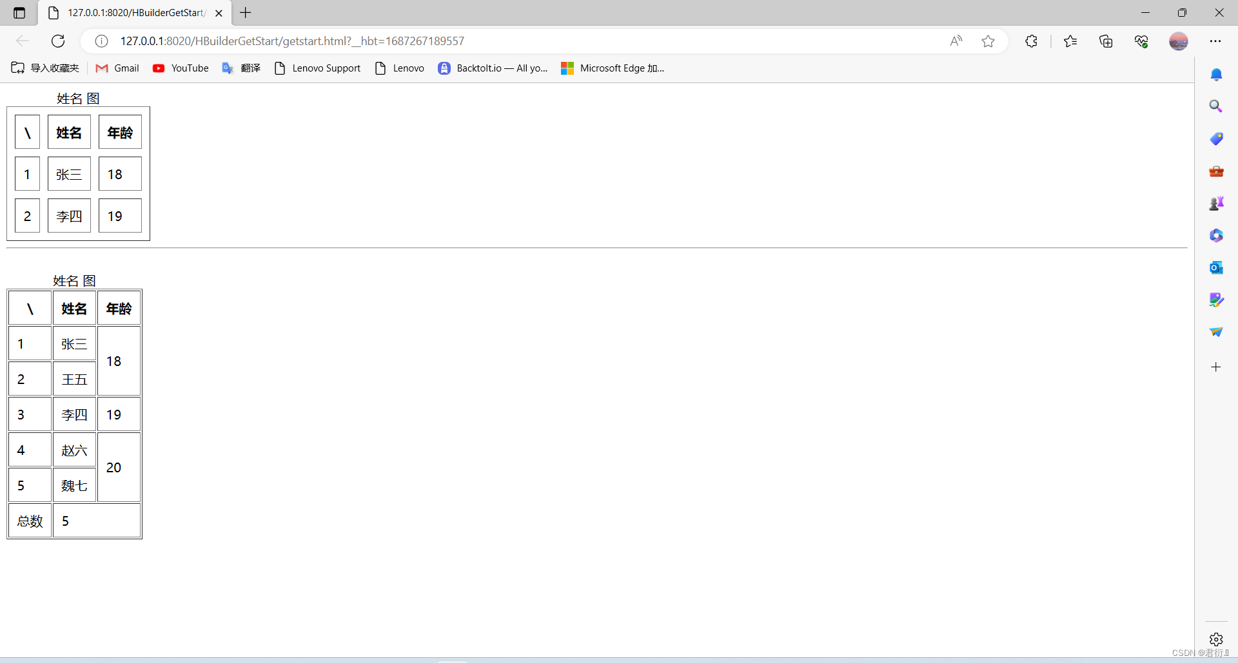Open the Favorites list icon

[1070, 41]
